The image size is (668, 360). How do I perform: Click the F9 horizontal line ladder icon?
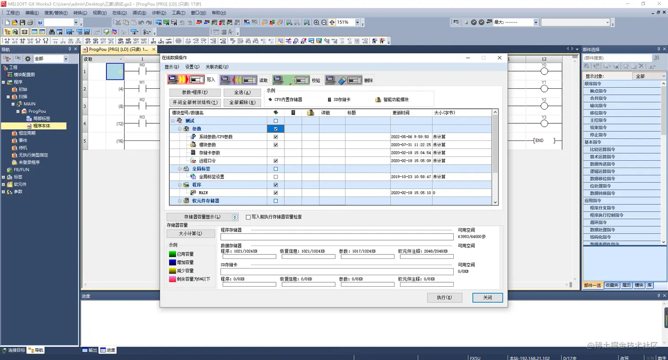tap(56, 41)
